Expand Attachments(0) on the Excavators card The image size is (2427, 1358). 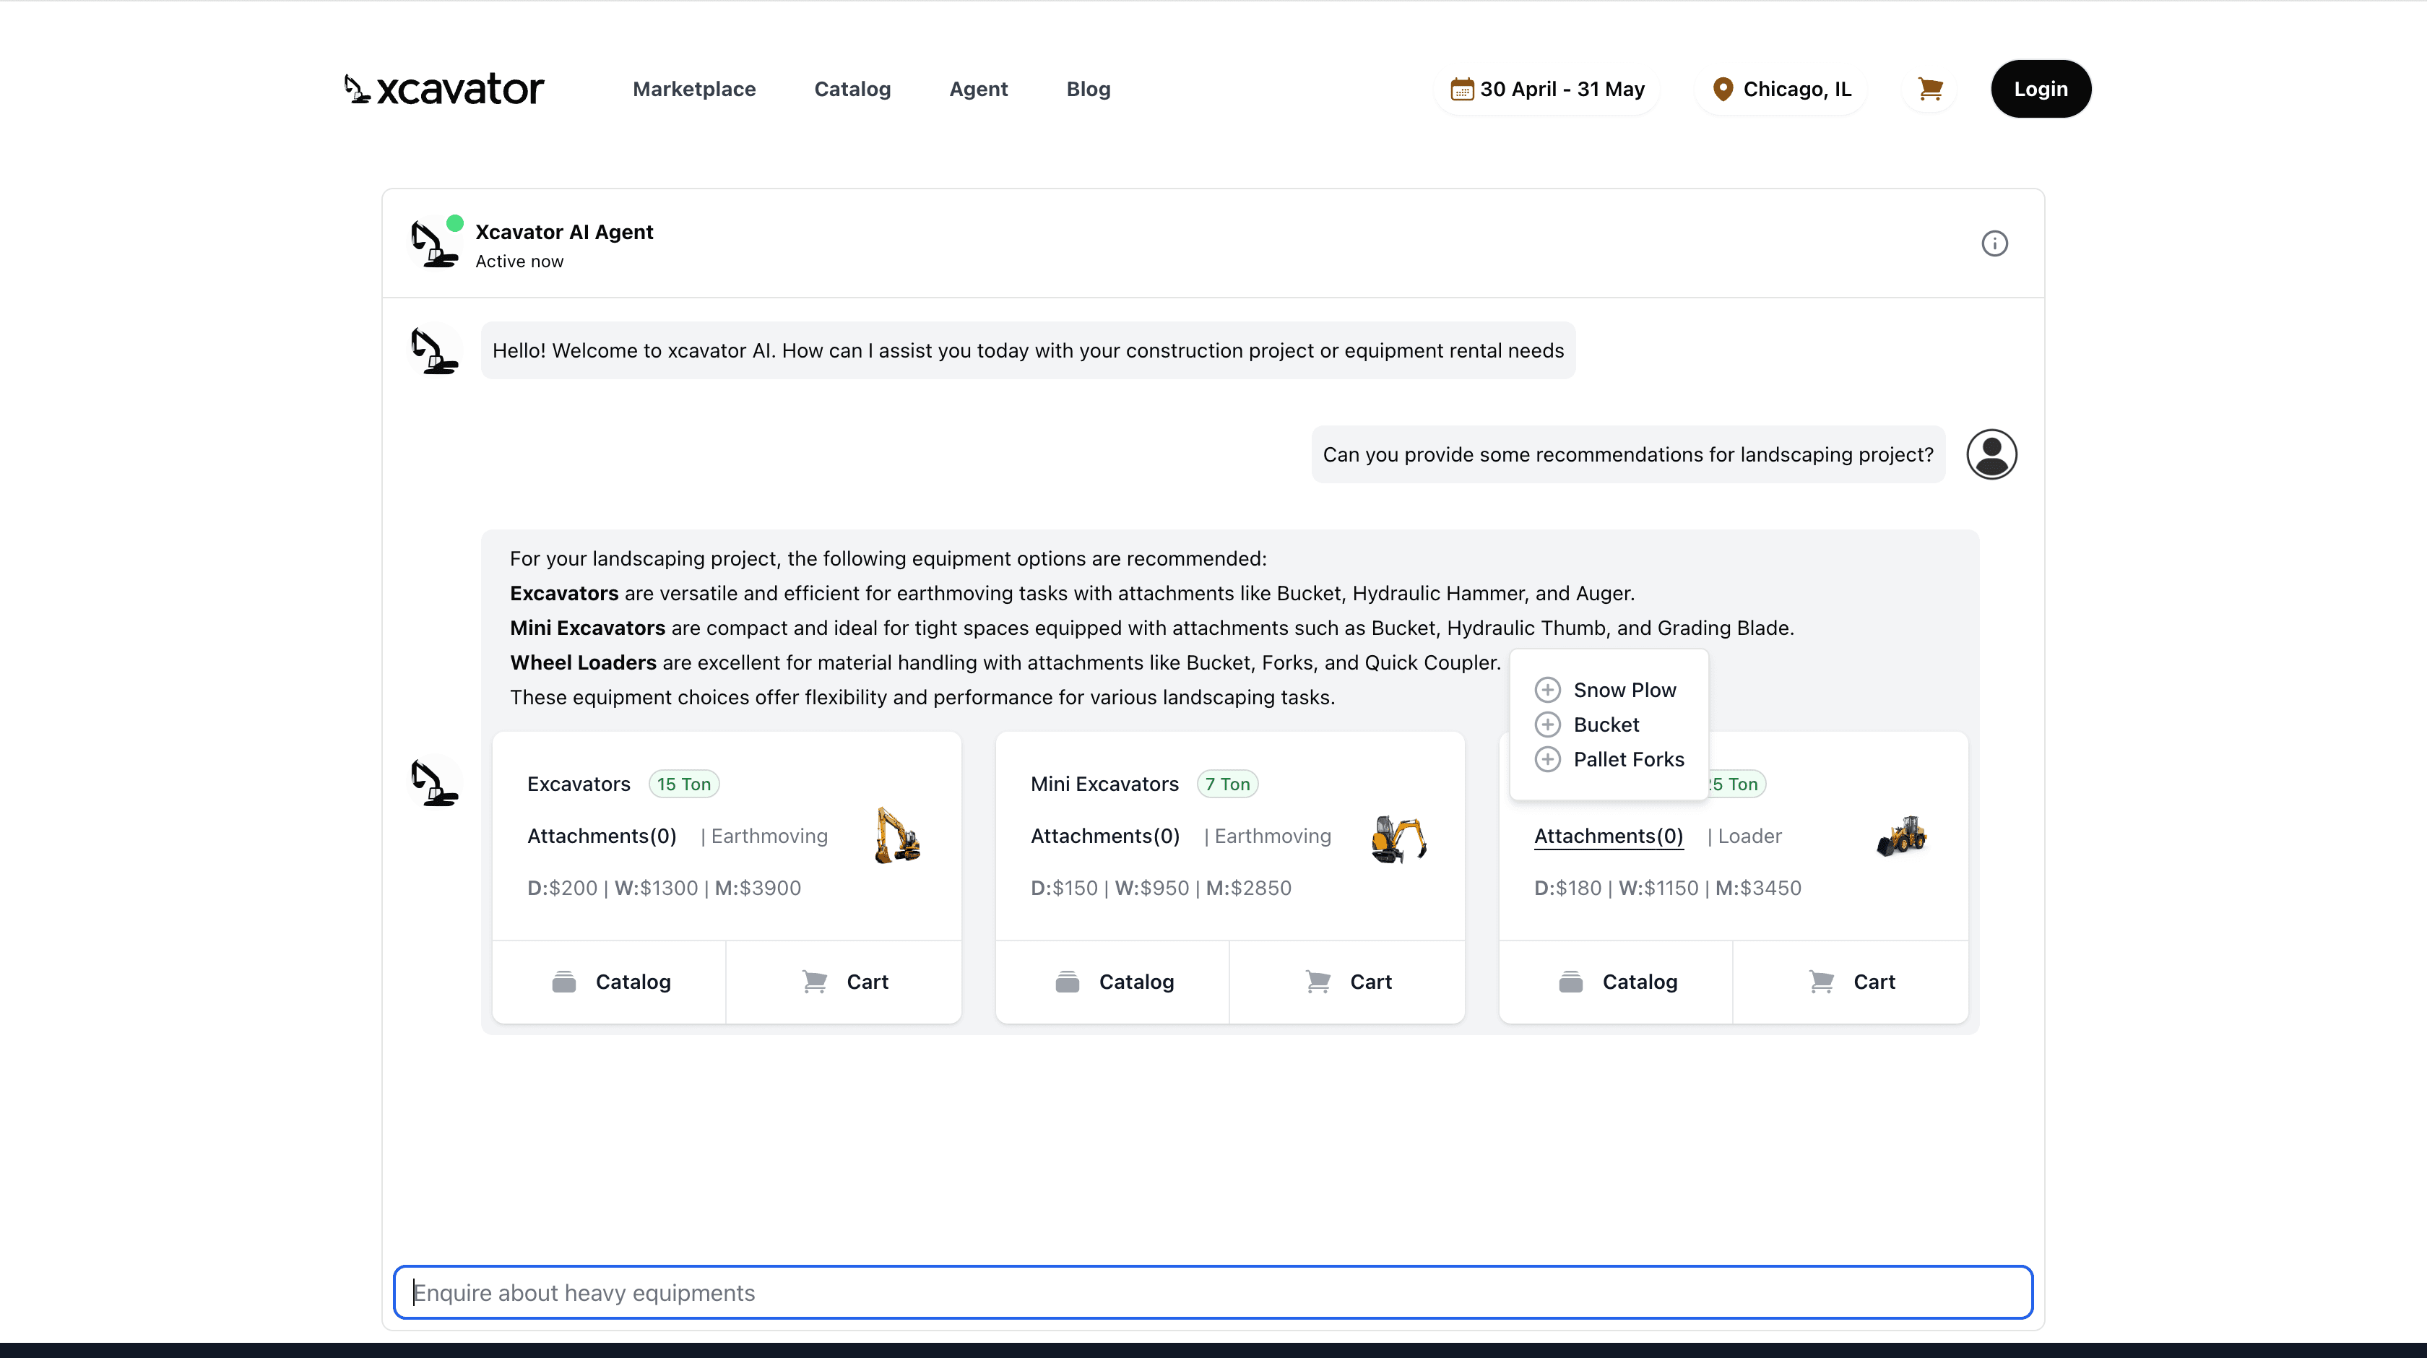[x=602, y=836]
